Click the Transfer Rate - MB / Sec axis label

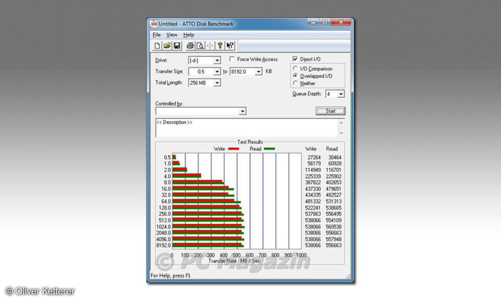pyautogui.click(x=234, y=261)
